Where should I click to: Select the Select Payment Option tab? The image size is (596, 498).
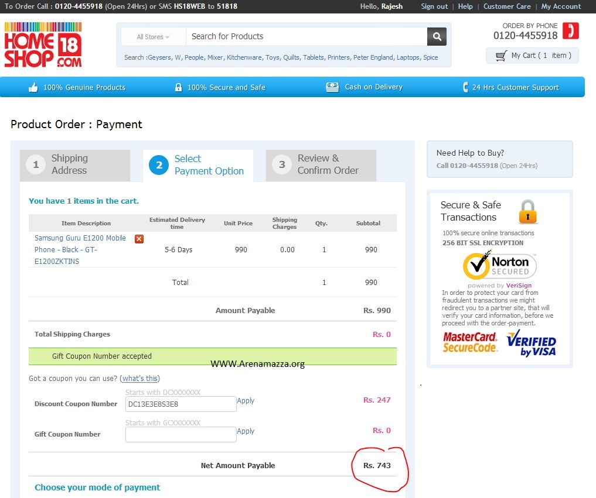198,165
